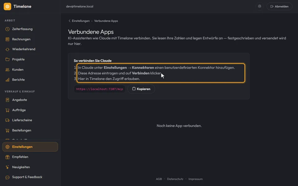298x186 pixels.
Task: Click the Kunden people icon
Action: [x=7, y=70]
